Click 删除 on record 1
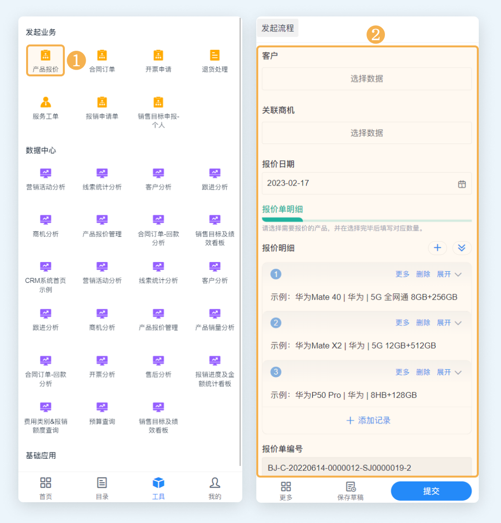The height and width of the screenshot is (523, 501). pos(423,274)
